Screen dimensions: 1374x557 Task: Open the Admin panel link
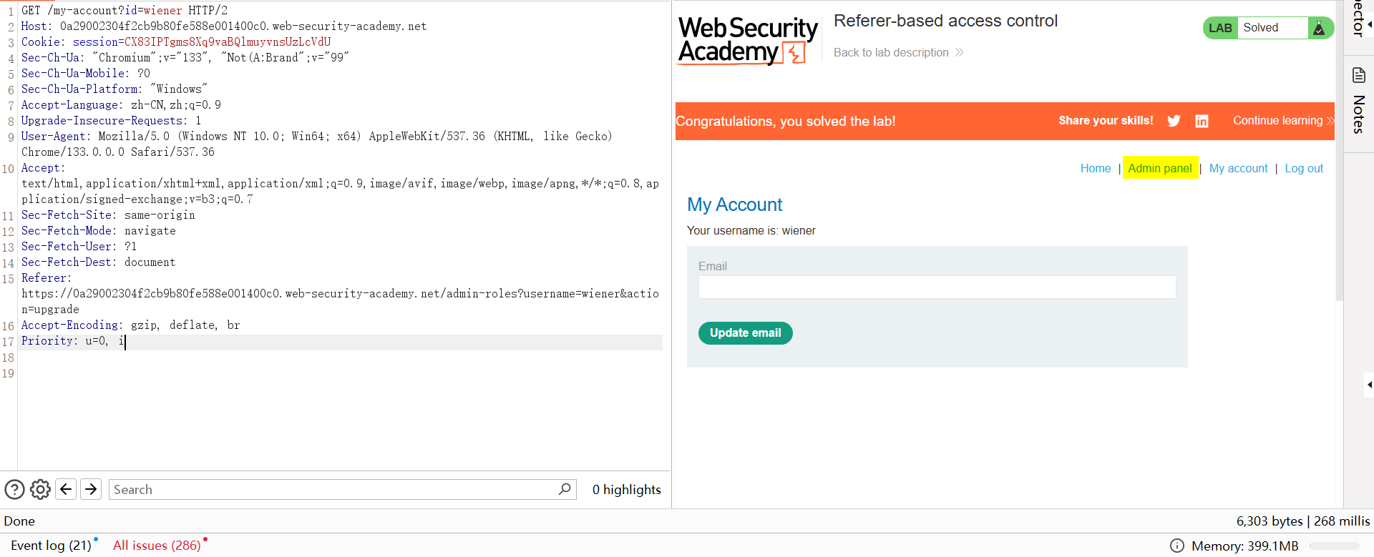click(x=1160, y=168)
